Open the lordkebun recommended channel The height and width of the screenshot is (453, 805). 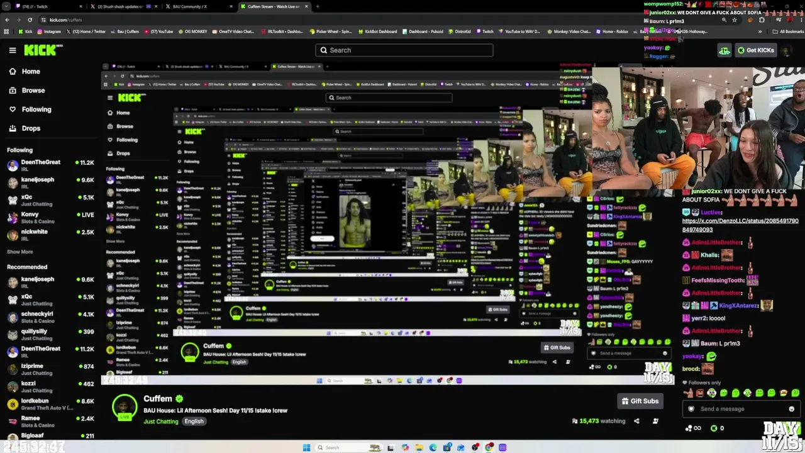[x=50, y=404]
